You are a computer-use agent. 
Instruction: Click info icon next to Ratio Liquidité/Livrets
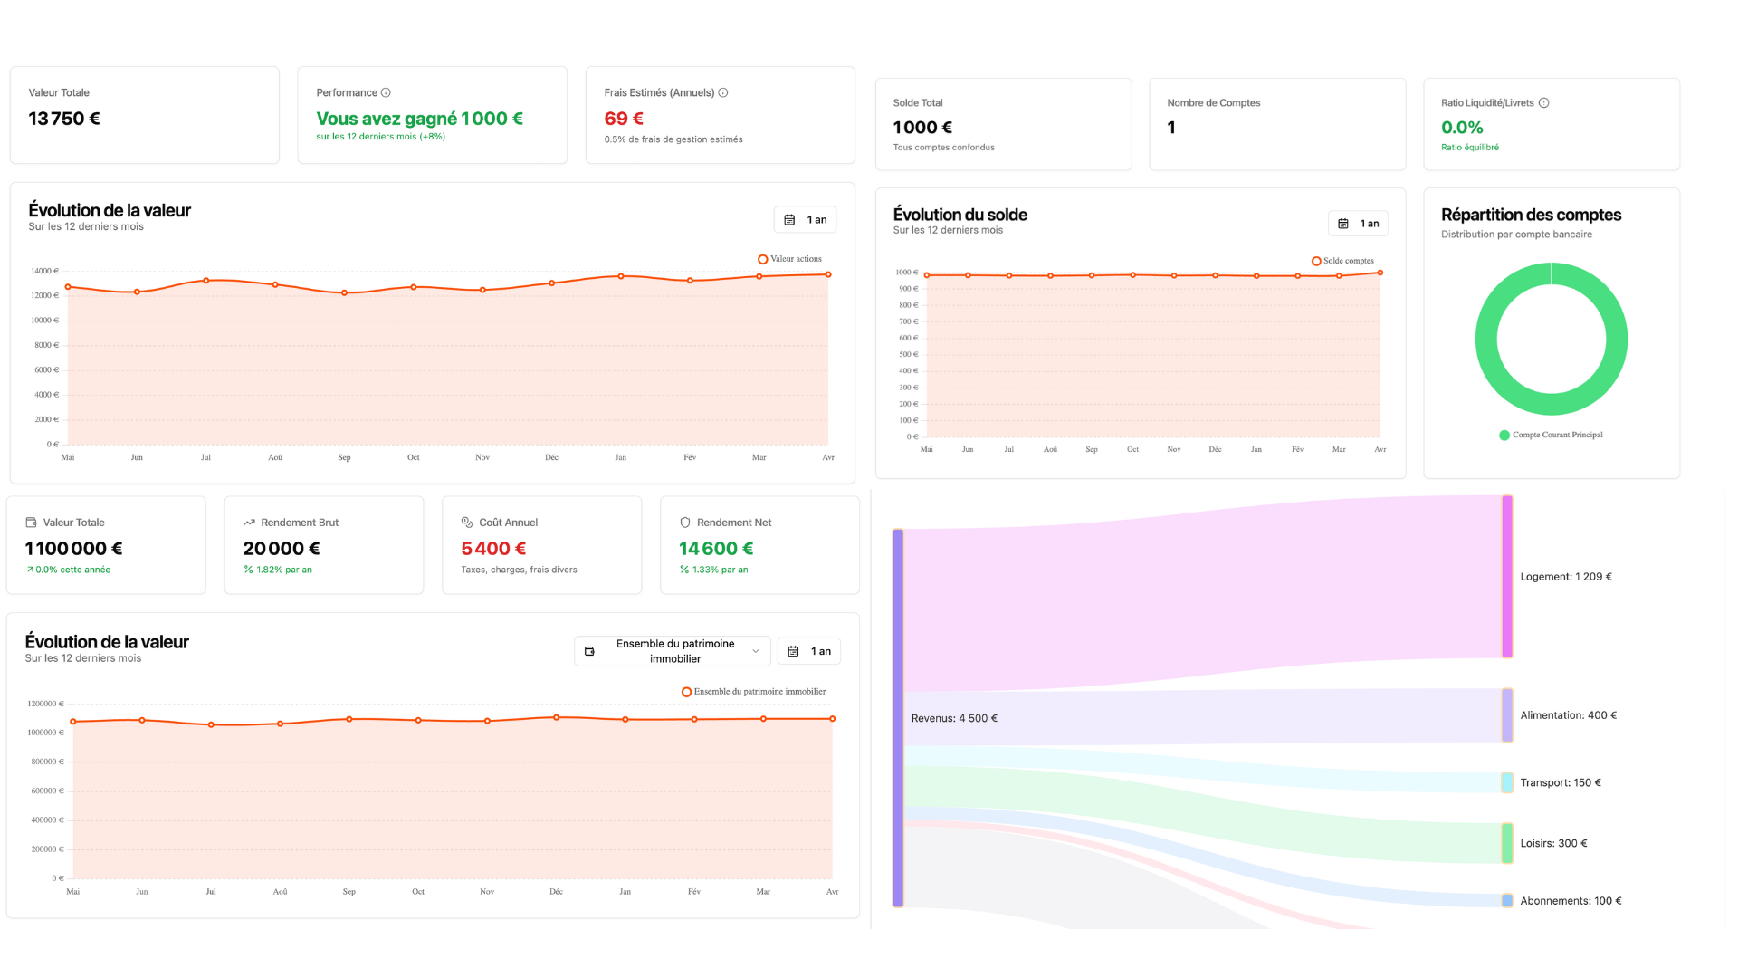[x=1544, y=103]
